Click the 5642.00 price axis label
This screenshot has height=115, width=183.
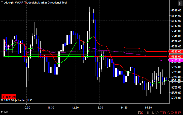click(176, 26)
